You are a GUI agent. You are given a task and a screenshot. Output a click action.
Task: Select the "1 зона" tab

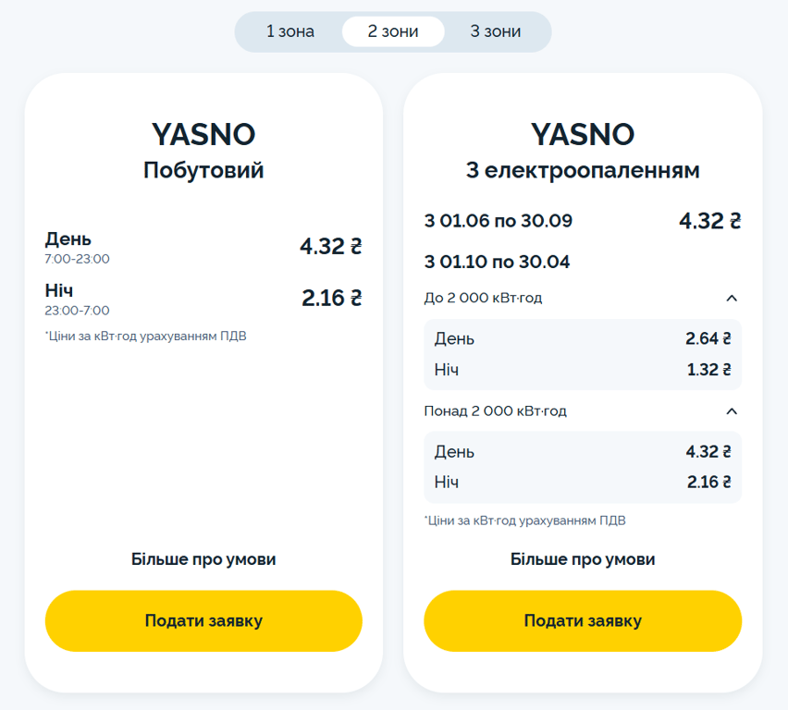(x=290, y=31)
